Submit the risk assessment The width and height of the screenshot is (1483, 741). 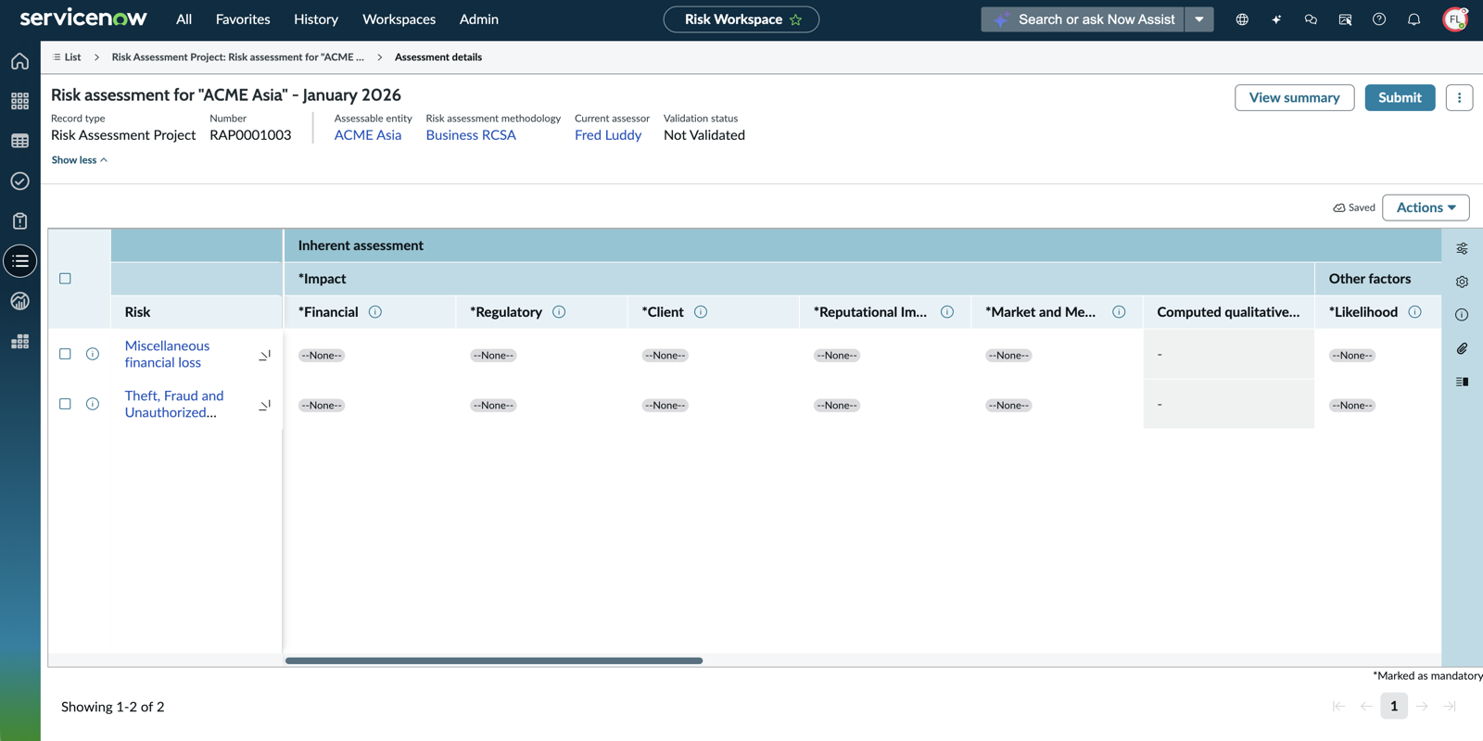[1400, 97]
